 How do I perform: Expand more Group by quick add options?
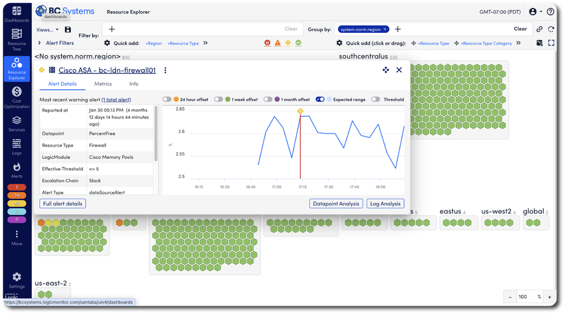click(x=518, y=43)
